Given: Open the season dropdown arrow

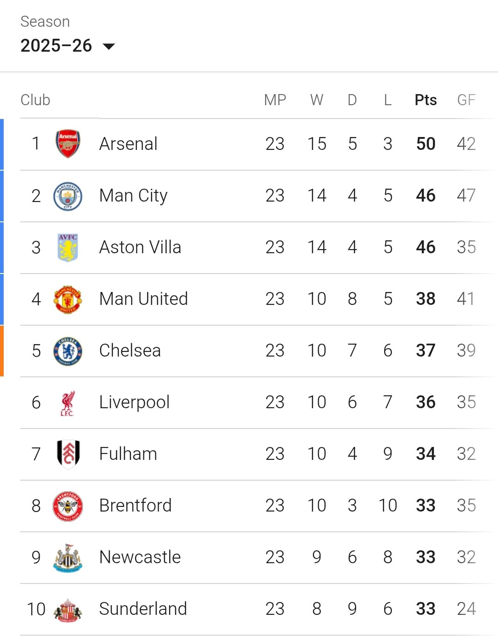Looking at the screenshot, I should (109, 46).
